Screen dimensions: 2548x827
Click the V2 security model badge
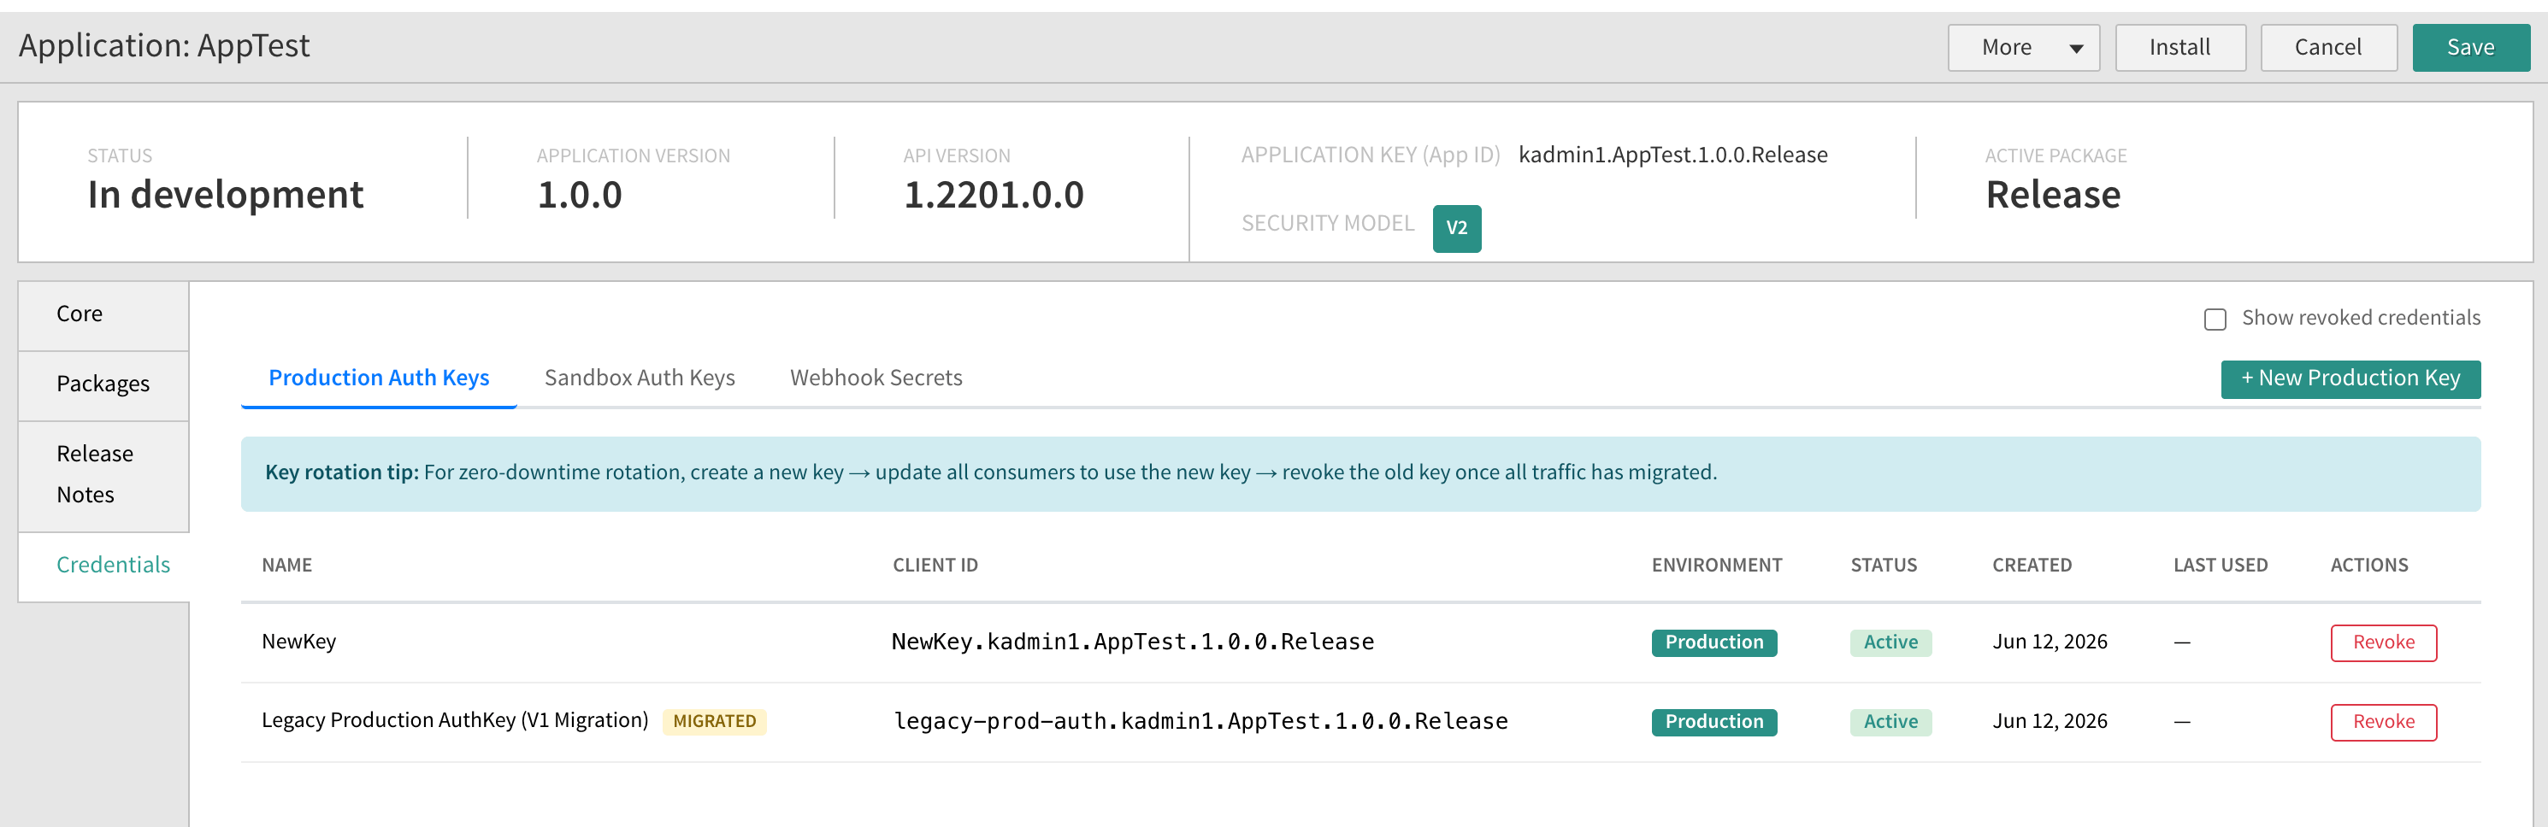click(x=1456, y=228)
